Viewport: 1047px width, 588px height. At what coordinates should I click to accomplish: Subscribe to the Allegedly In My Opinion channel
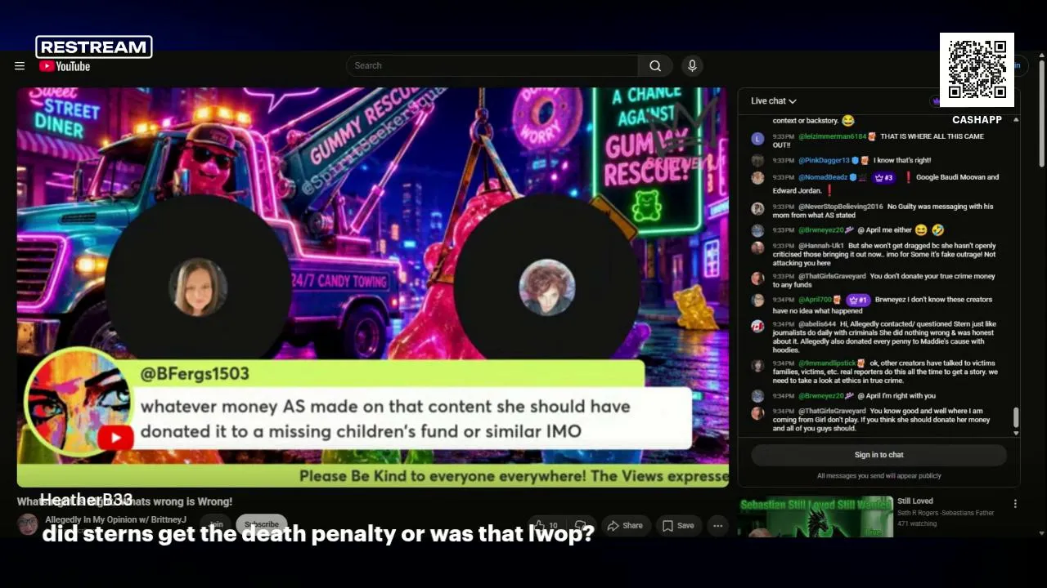tap(262, 525)
